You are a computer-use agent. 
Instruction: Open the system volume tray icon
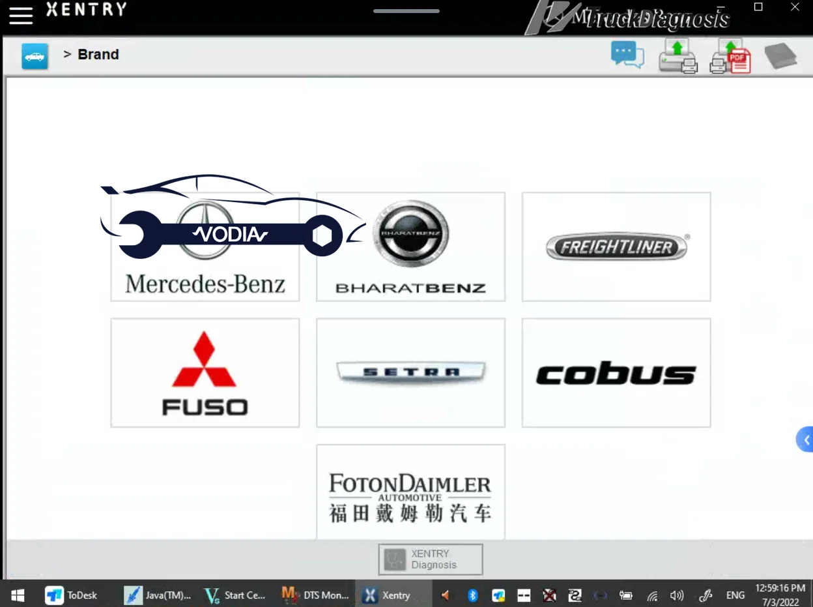677,595
